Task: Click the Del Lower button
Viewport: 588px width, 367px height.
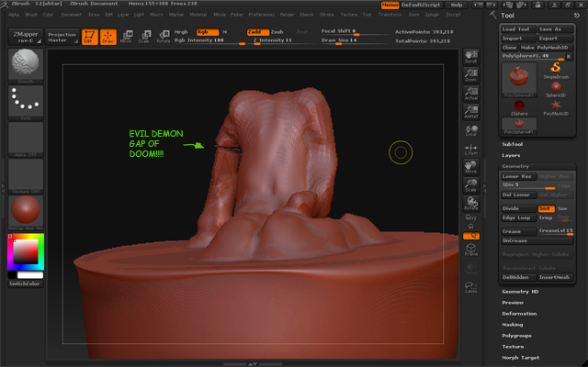Action: pyautogui.click(x=518, y=195)
